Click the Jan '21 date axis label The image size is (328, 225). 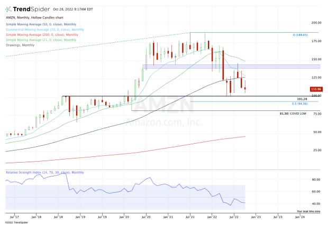168,217
